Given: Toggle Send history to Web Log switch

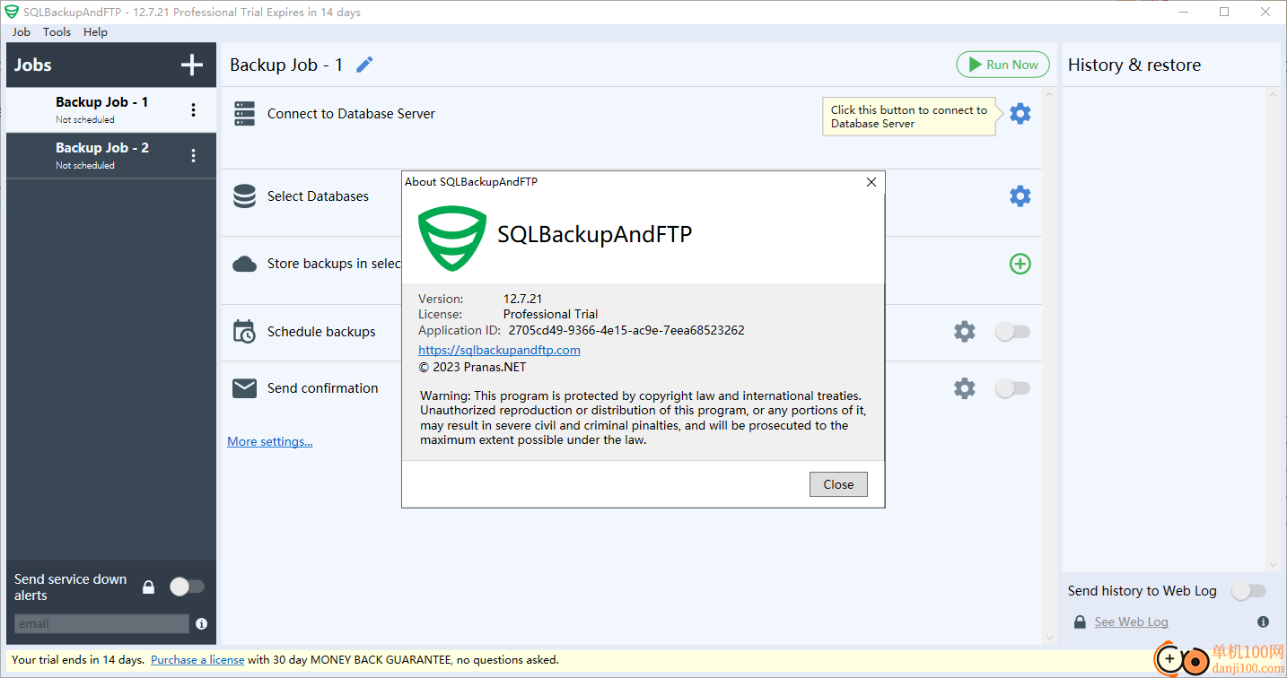Looking at the screenshot, I should [1248, 591].
